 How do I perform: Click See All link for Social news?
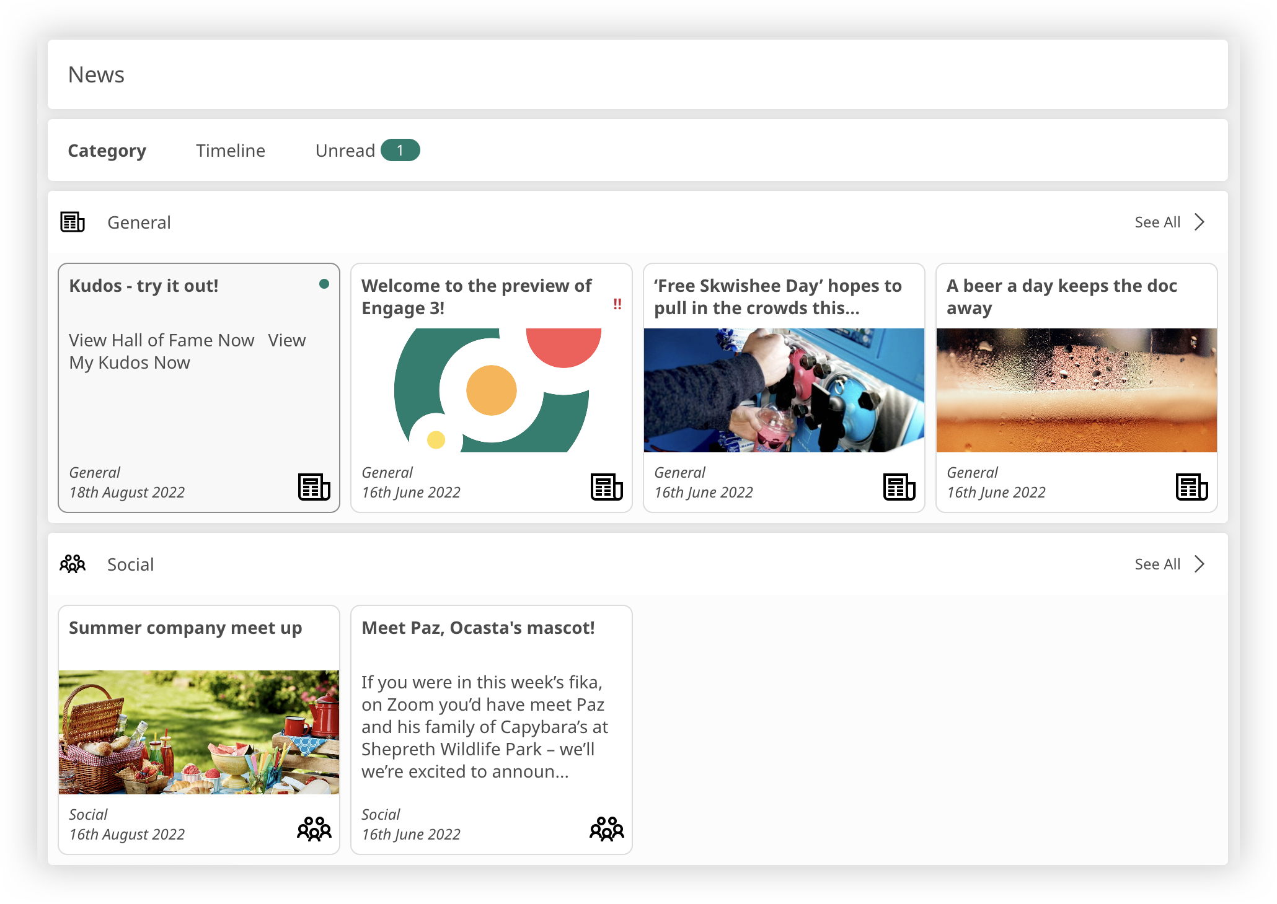click(x=1157, y=564)
